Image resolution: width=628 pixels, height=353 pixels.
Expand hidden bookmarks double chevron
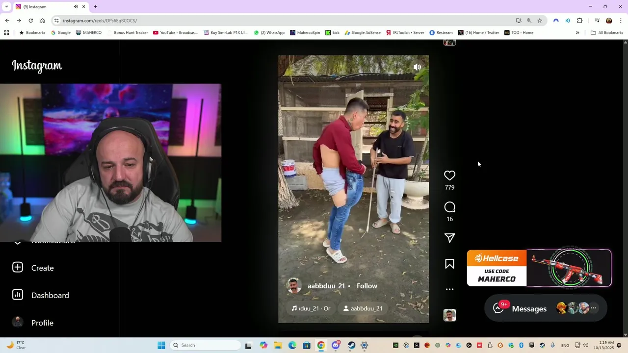(x=577, y=33)
